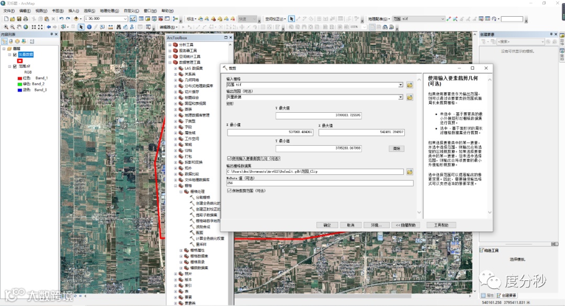Open the 帮助(H) menu

[167, 11]
